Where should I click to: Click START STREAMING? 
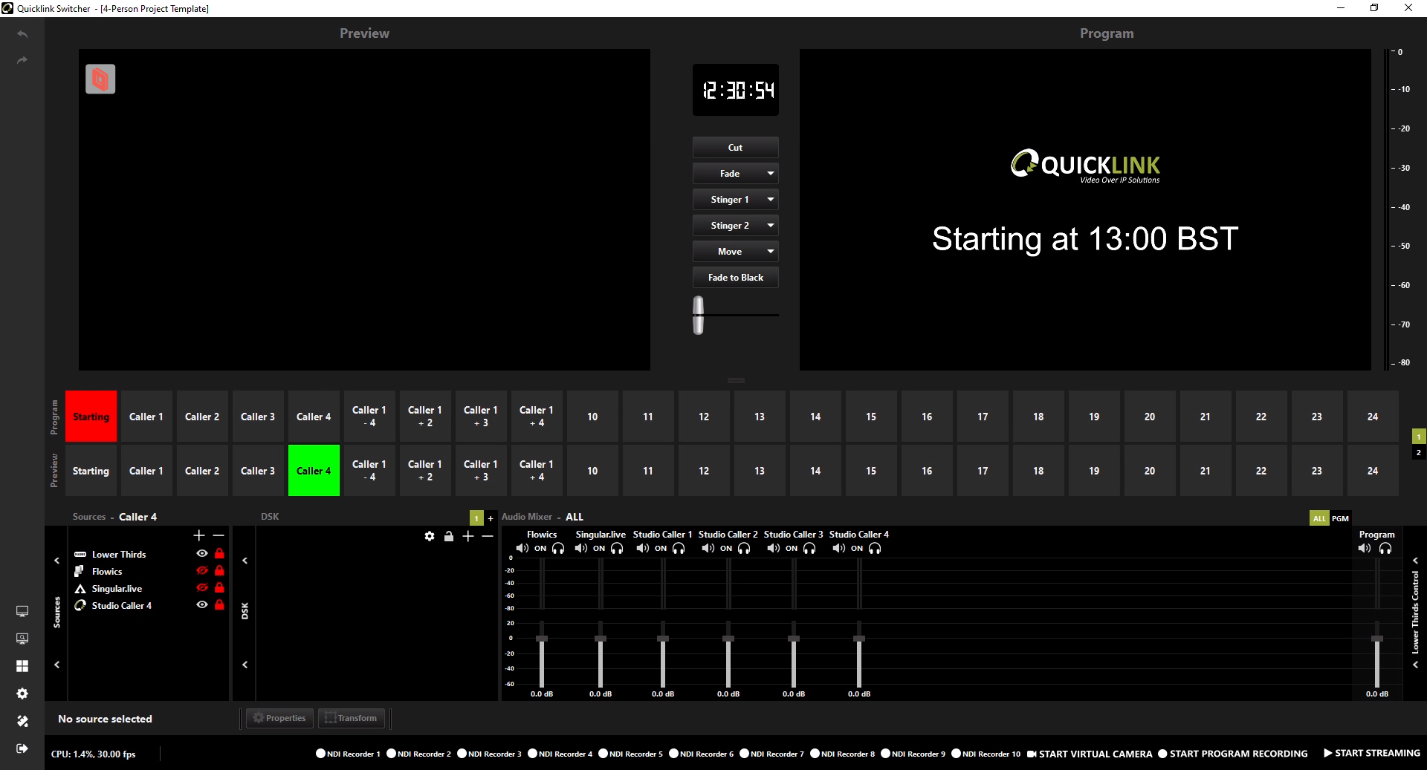pyautogui.click(x=1372, y=753)
